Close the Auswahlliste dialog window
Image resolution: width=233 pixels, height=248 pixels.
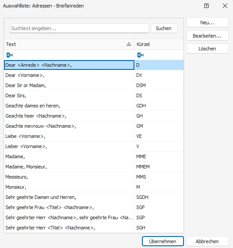(x=225, y=6)
